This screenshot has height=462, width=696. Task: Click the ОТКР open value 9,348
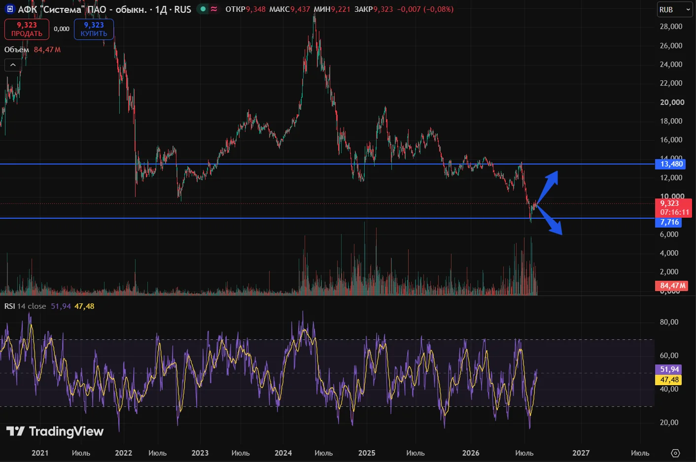(x=256, y=9)
